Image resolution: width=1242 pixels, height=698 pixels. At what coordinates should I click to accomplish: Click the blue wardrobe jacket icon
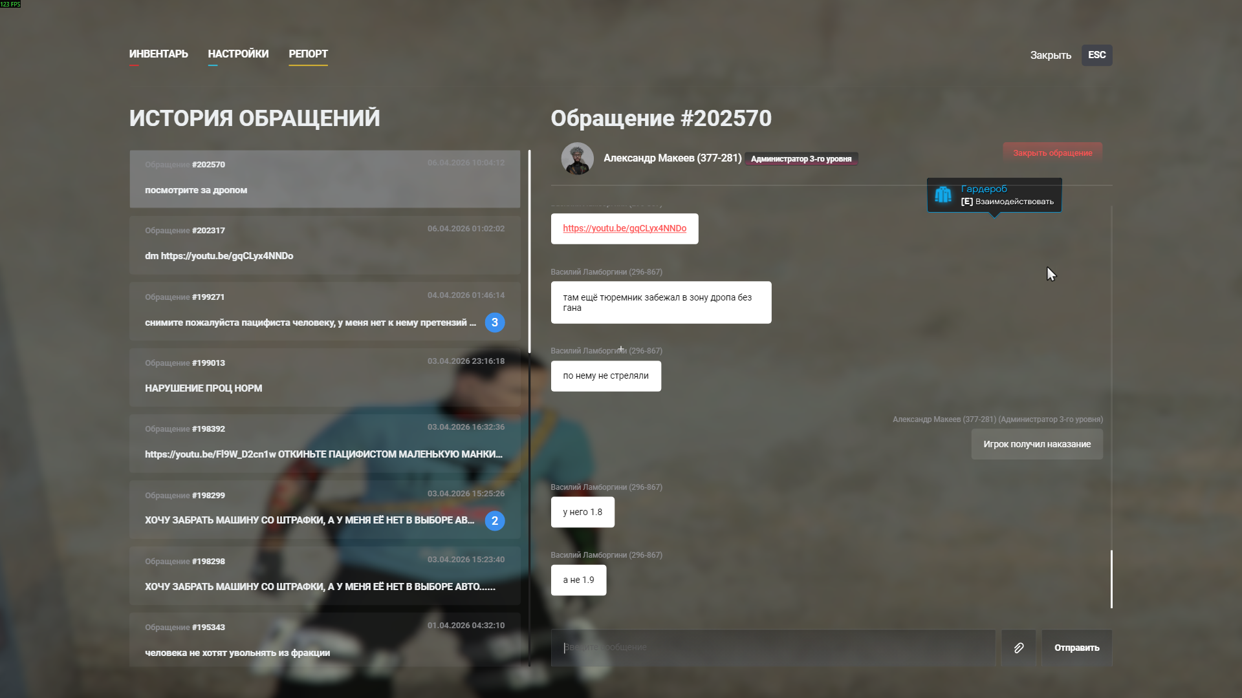click(943, 195)
